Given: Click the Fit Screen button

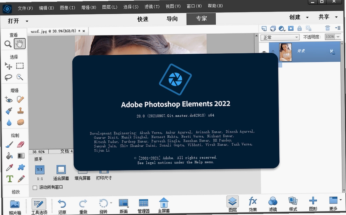Looking at the screenshot, I should coord(61,169).
